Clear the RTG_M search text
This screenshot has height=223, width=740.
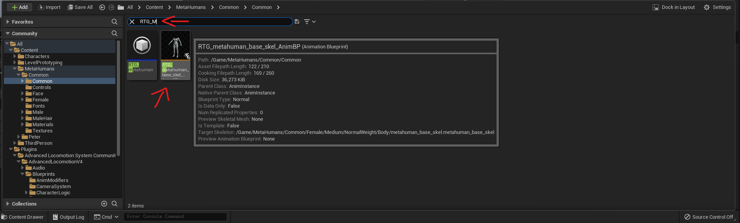(x=132, y=22)
